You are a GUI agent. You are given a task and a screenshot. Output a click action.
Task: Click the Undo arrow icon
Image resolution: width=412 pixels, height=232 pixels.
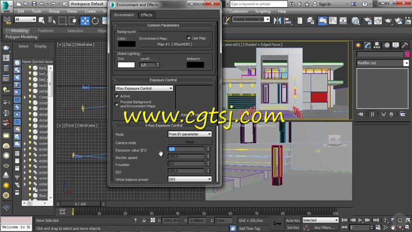(42, 4)
